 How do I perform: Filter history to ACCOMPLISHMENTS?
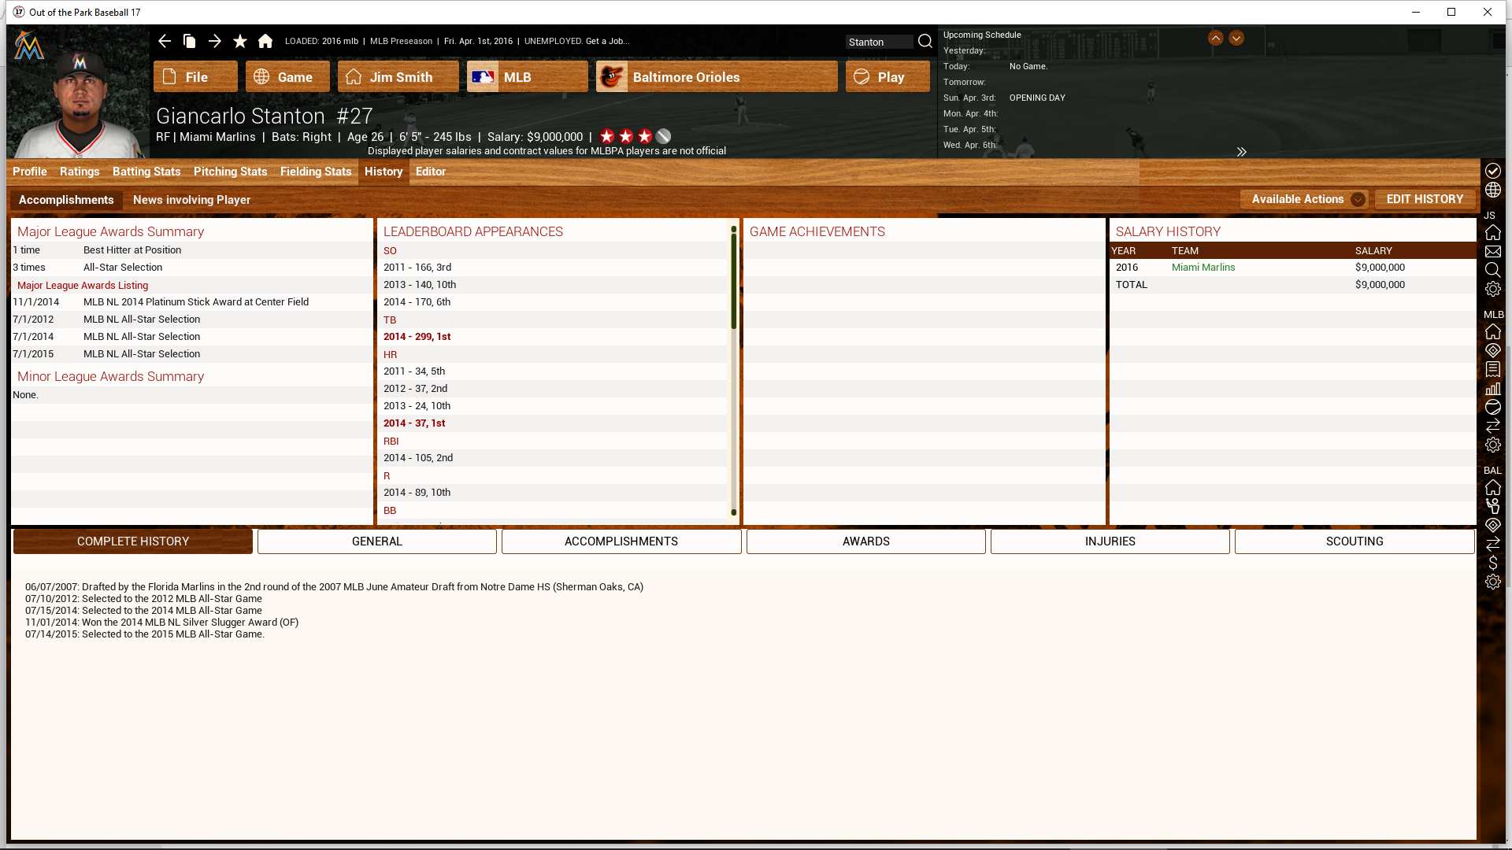click(x=621, y=541)
